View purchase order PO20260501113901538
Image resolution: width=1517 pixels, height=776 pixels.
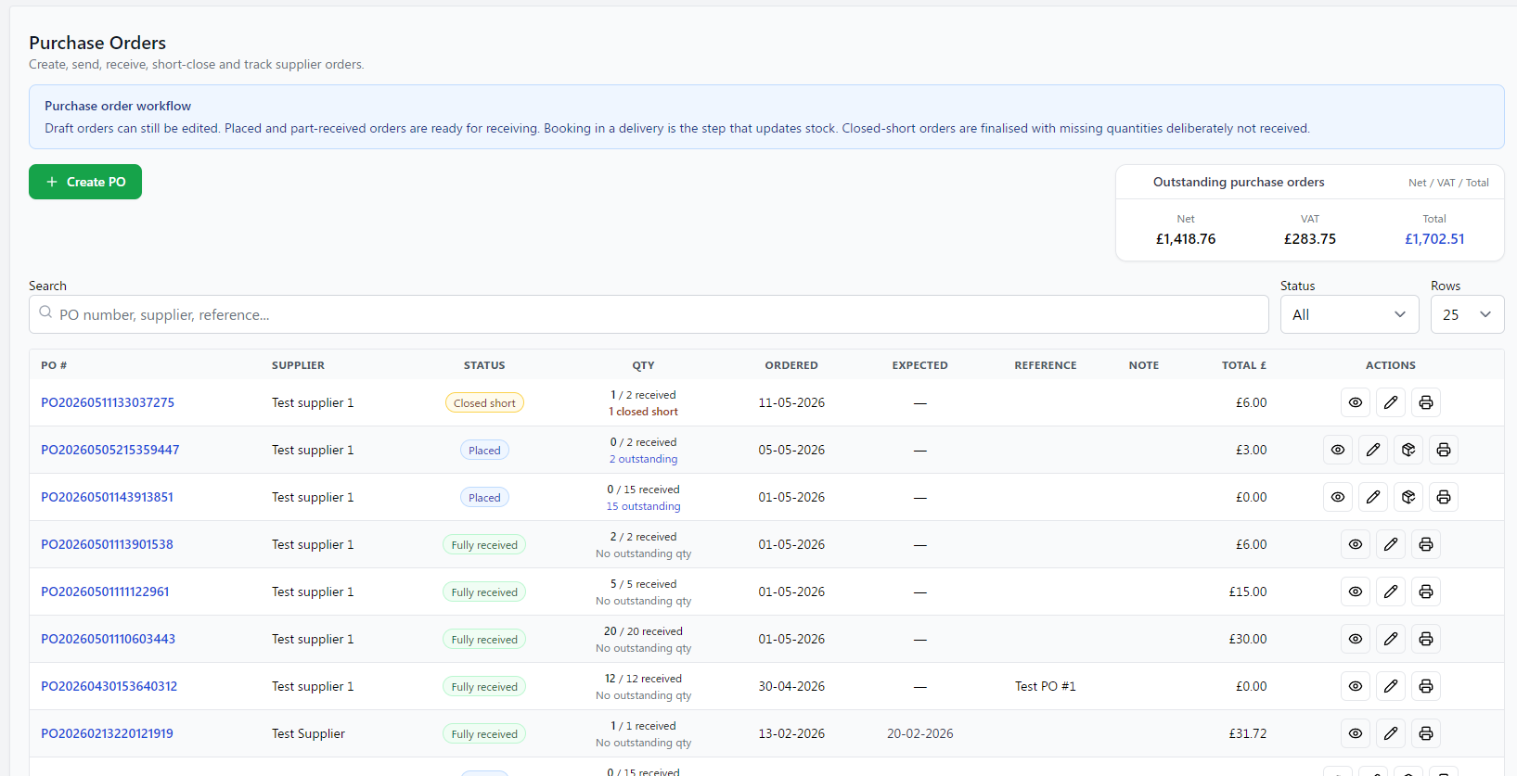point(1356,544)
